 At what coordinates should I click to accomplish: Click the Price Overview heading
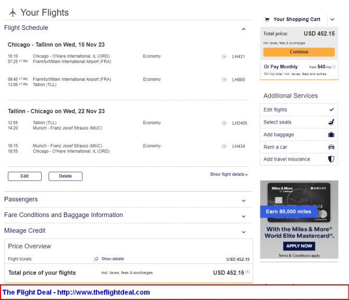29,246
